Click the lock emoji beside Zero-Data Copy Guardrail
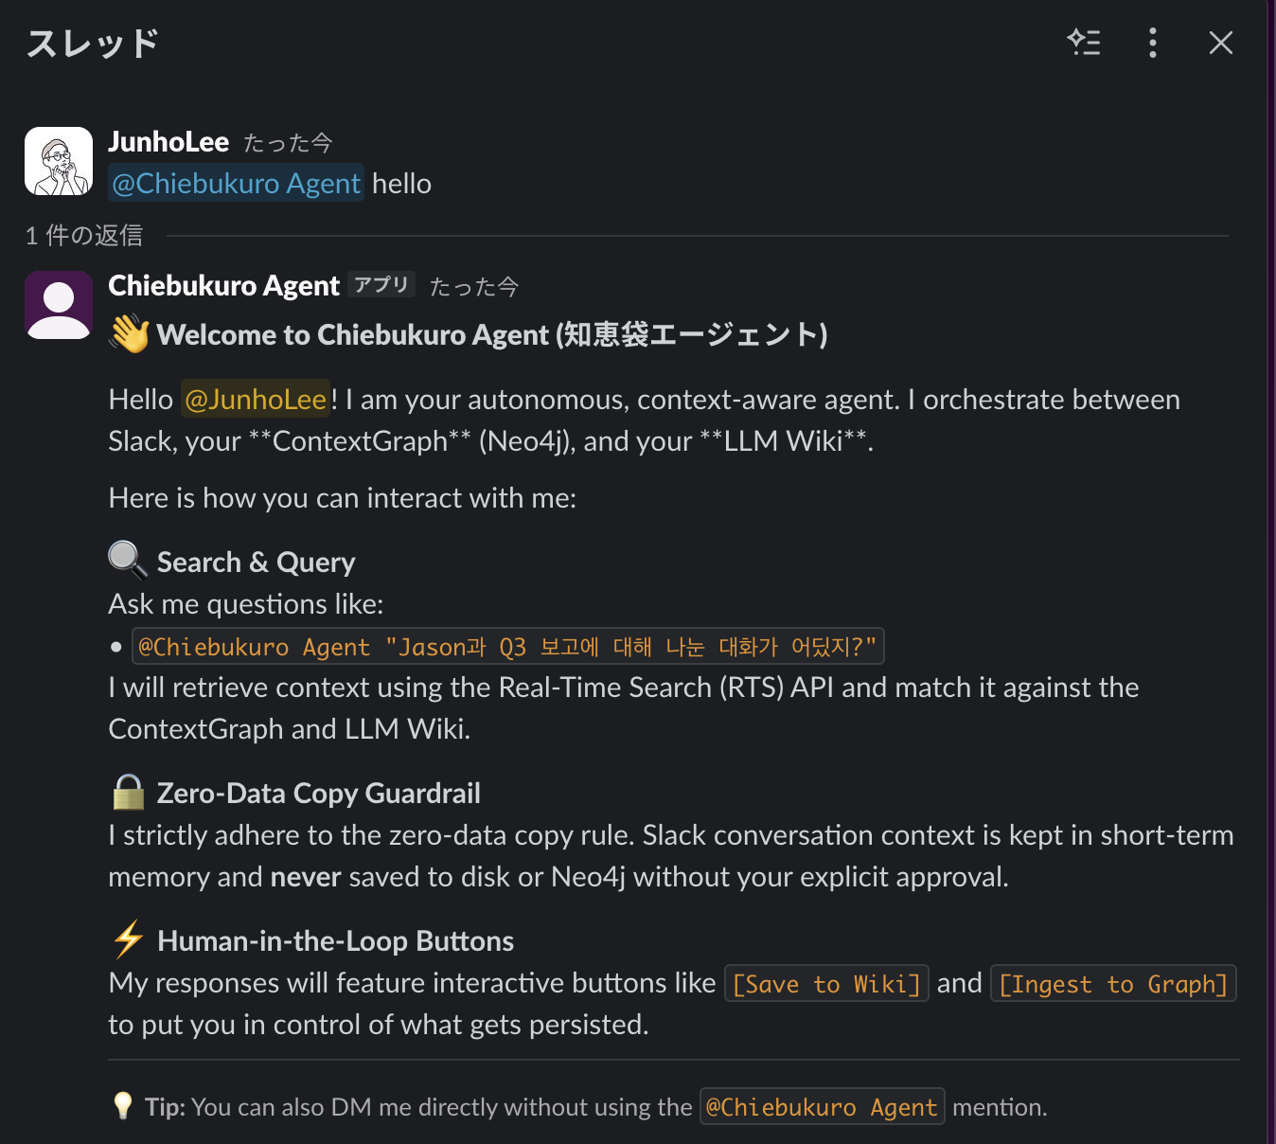This screenshot has height=1144, width=1276. pyautogui.click(x=128, y=793)
